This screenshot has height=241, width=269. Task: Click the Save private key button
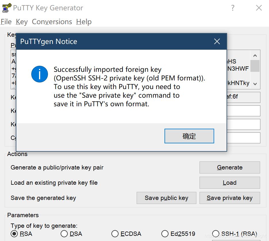point(230,198)
